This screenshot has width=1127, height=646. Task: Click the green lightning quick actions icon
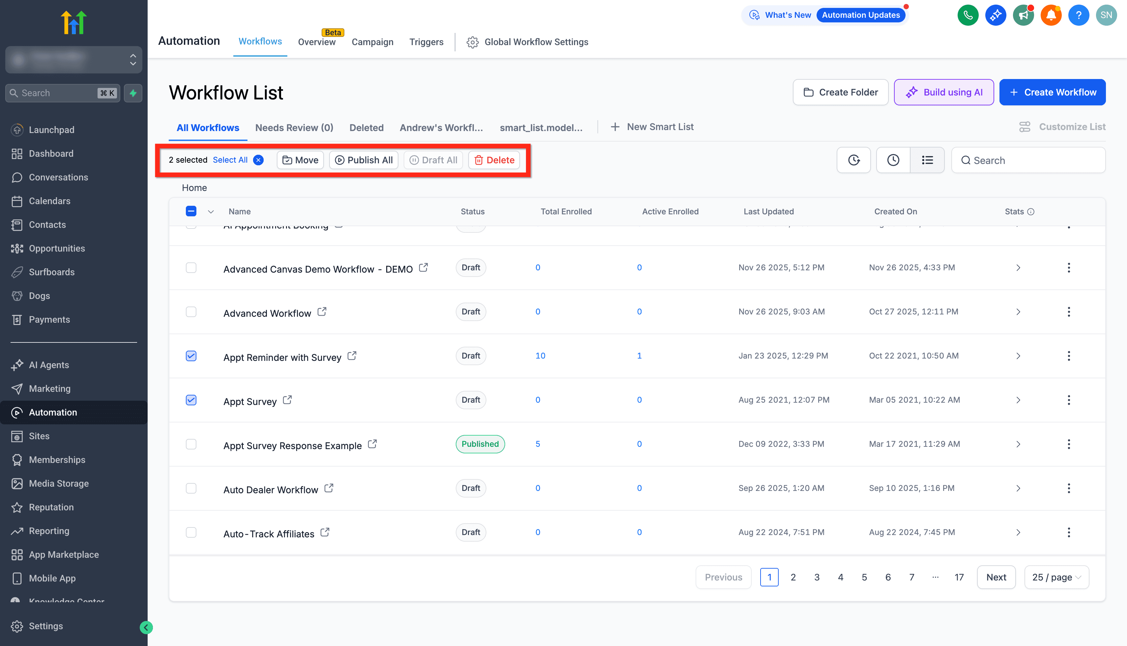pos(133,93)
